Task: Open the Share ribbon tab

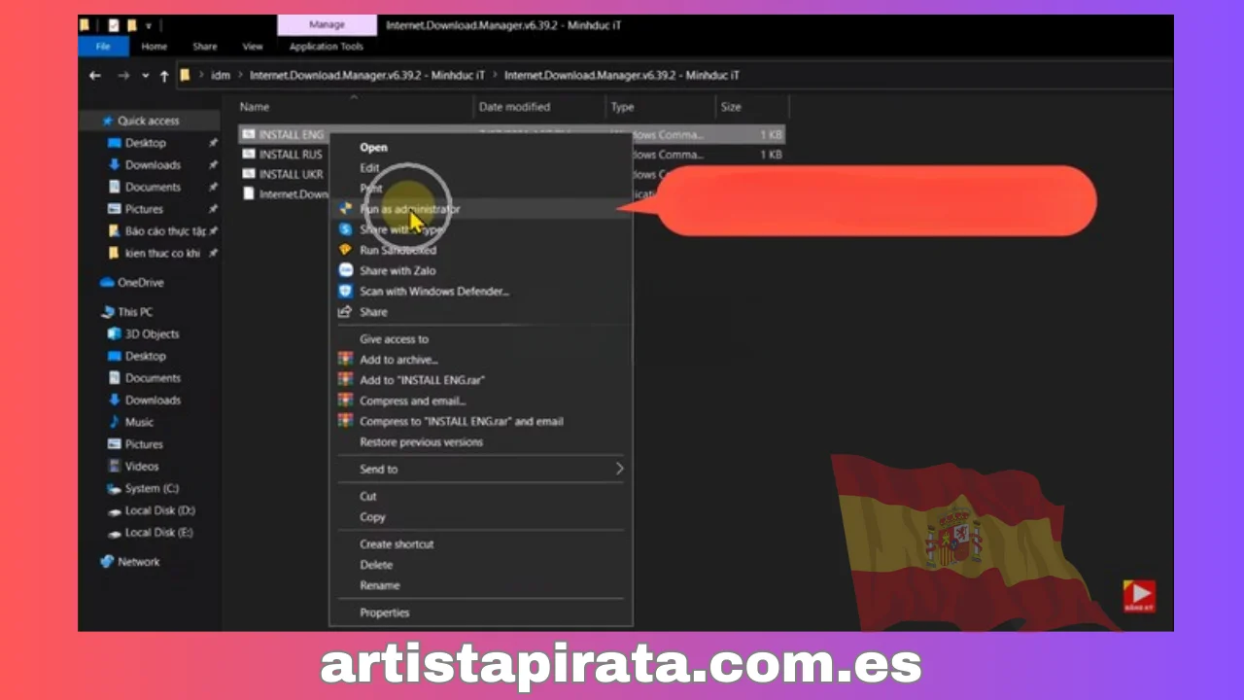Action: (x=205, y=46)
